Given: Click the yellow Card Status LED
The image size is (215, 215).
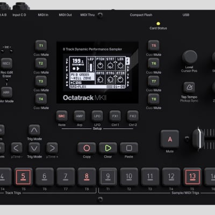Looking at the screenshot, I should tap(158, 24).
